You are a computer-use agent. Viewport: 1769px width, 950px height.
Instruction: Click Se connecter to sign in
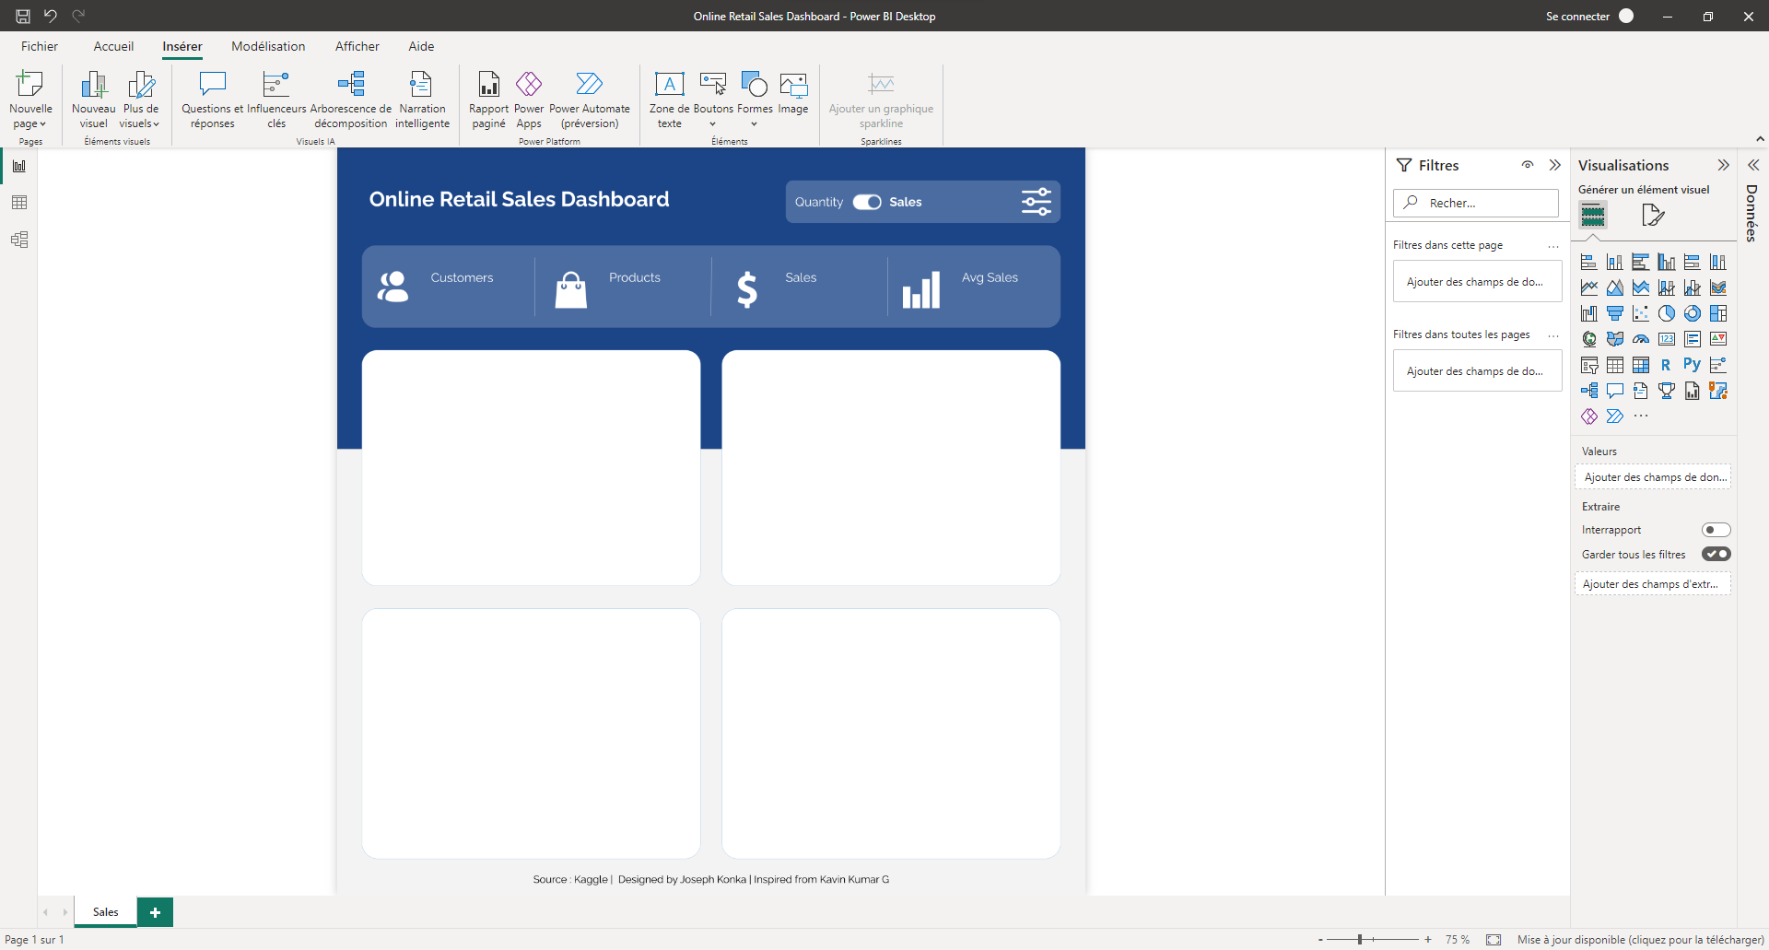(1590, 16)
